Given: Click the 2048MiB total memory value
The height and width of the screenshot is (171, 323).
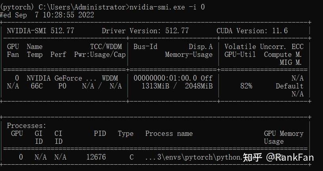Looking at the screenshot, I should 199,86.
